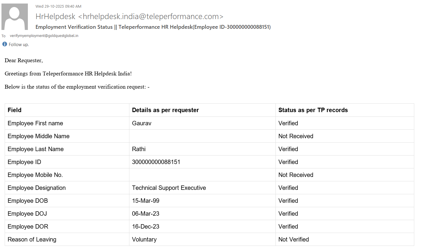Image resolution: width=421 pixels, height=250 pixels.
Task: Click the hrhelpdesk.india@teleperformance.com sender address
Action: [151, 16]
